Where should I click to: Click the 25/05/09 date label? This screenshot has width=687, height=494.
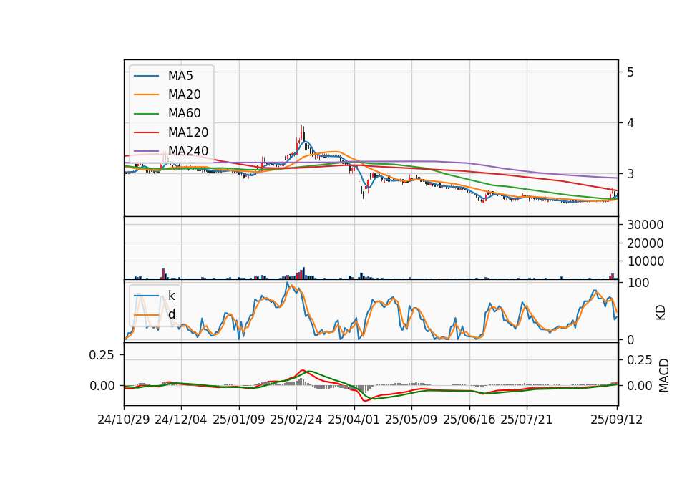[x=411, y=420]
